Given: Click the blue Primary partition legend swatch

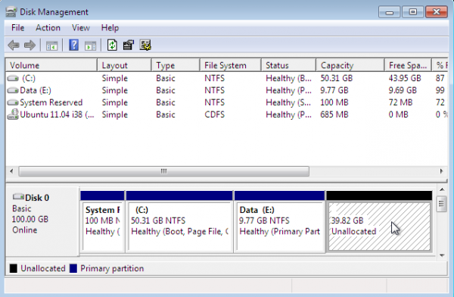Looking at the screenshot, I should coord(73,268).
